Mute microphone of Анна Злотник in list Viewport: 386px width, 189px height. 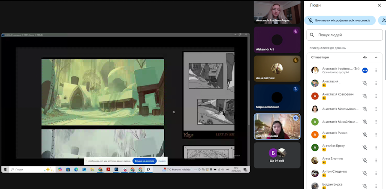pos(365,160)
